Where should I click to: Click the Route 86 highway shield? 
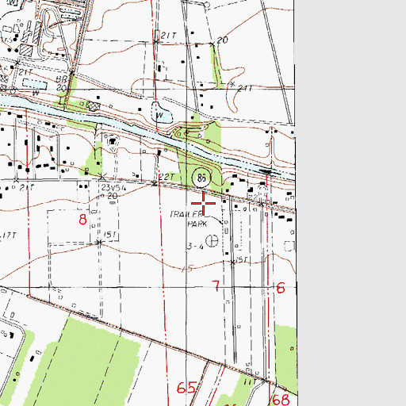[x=201, y=178]
